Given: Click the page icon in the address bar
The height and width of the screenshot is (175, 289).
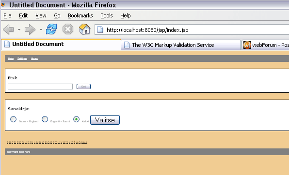Looking at the screenshot, I should tap(100, 30).
